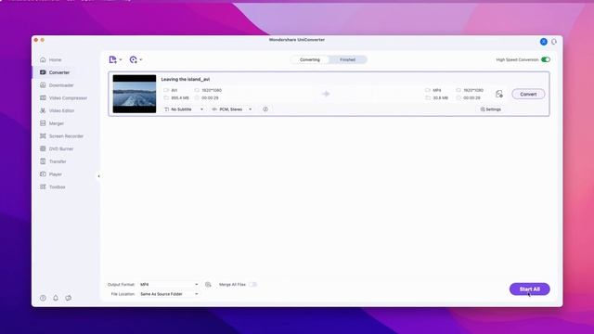
Task: Click the output device settings icon beside Convert
Action: click(x=499, y=94)
